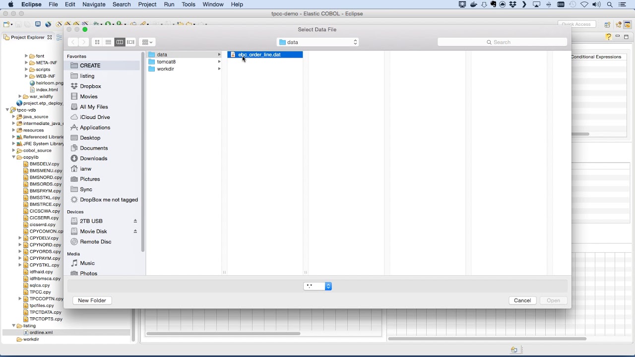635x357 pixels.
Task: Open Spotlight search in menu bar
Action: point(610,4)
